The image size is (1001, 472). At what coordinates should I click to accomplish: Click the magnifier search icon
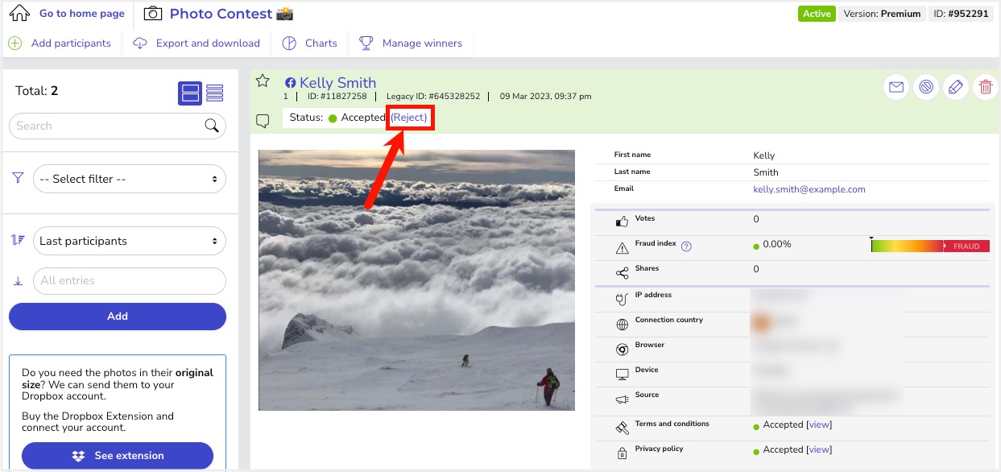[x=212, y=125]
